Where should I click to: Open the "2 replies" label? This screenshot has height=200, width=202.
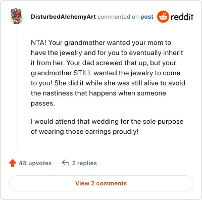click(x=84, y=163)
